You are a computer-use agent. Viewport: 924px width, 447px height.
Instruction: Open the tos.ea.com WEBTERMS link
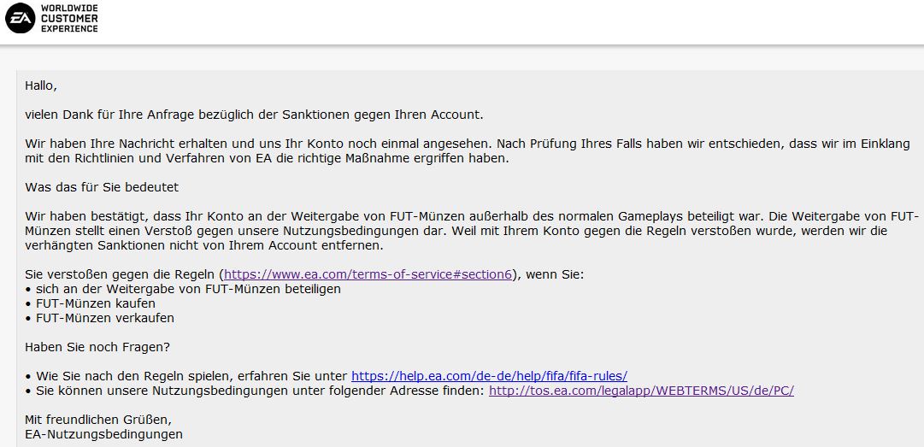tap(641, 391)
